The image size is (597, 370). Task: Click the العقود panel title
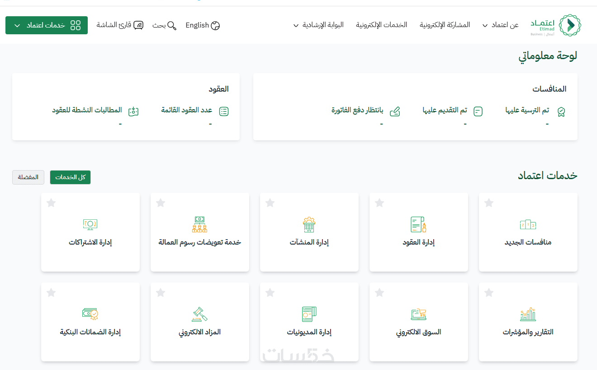[218, 89]
